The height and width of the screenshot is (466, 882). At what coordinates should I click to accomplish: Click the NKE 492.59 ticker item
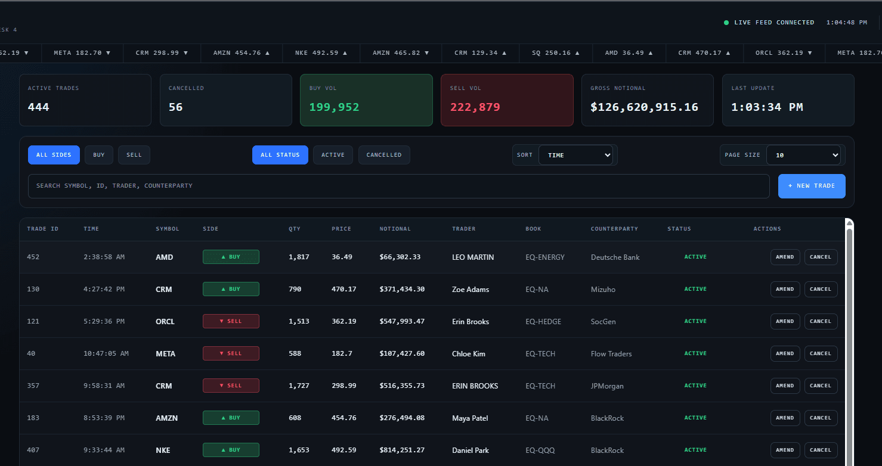click(x=321, y=53)
